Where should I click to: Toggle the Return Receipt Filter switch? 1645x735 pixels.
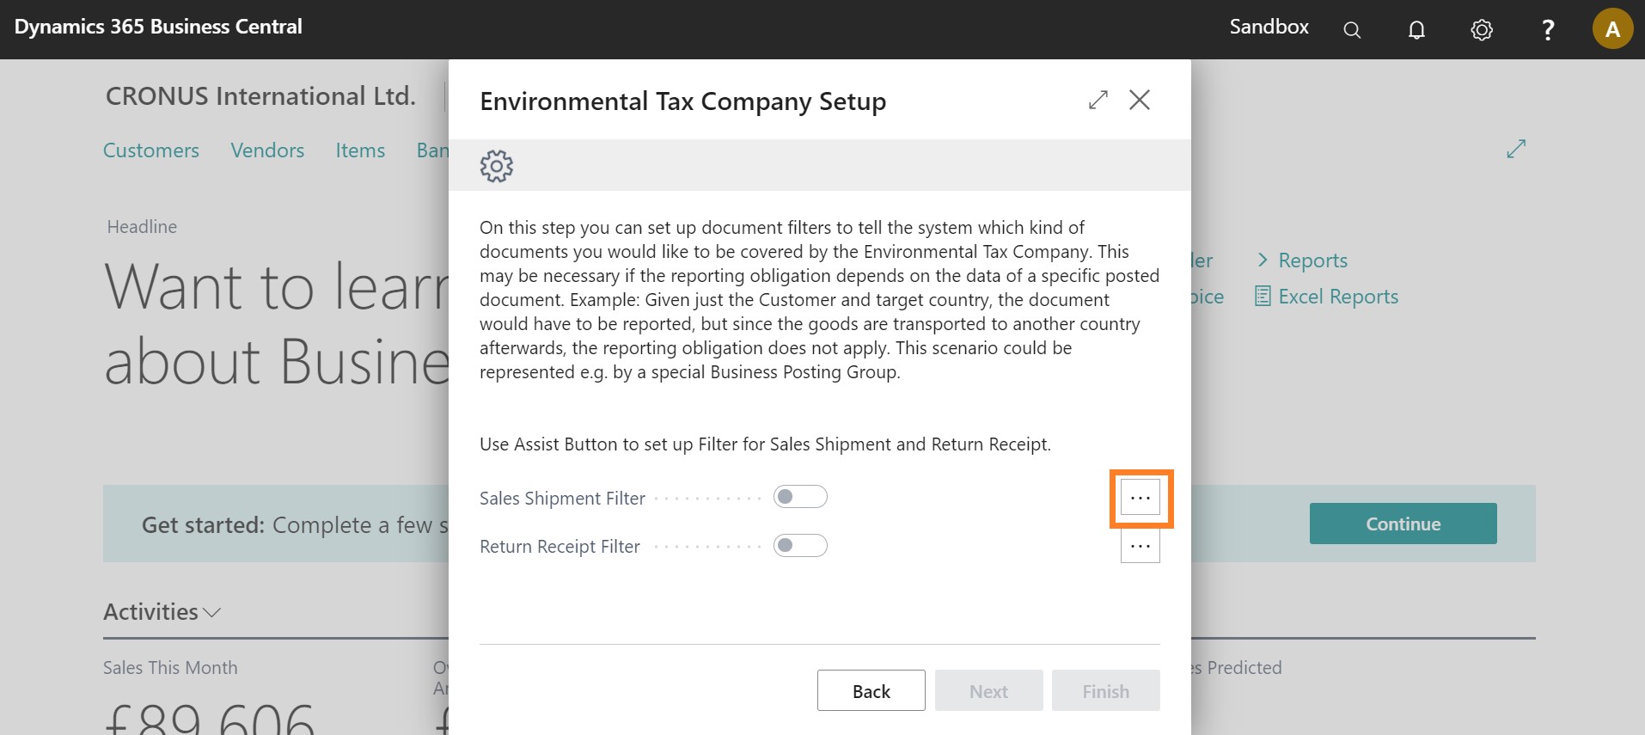(x=800, y=546)
